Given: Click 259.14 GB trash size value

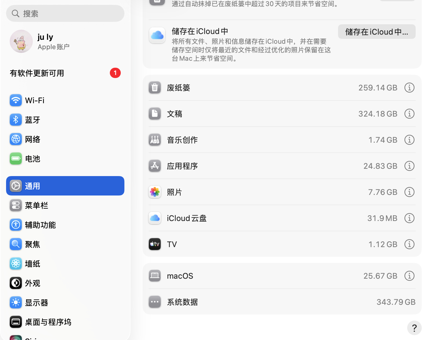Looking at the screenshot, I should [x=378, y=88].
